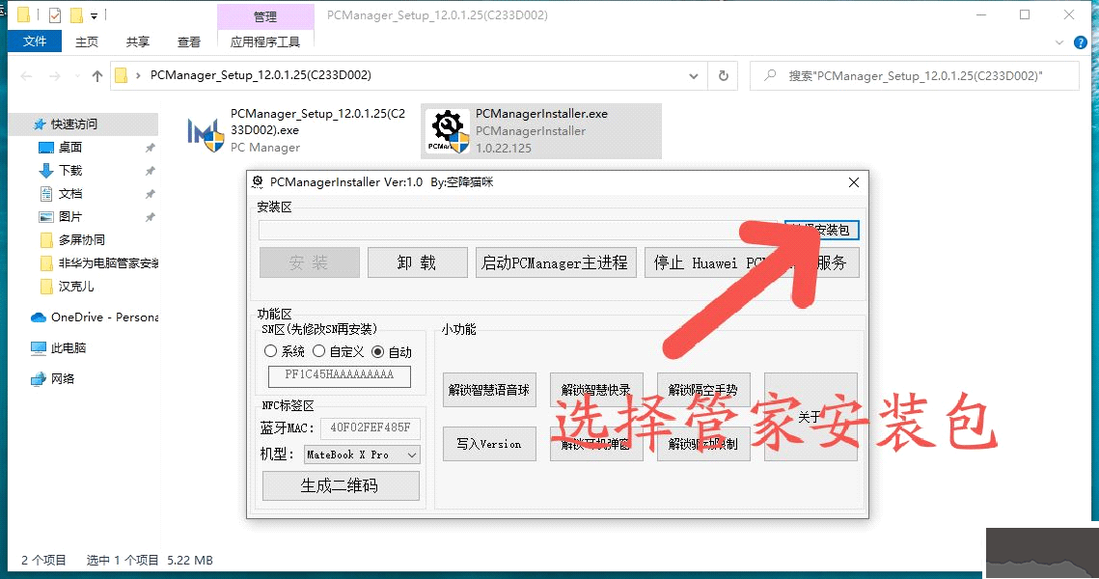Open OneDrive - Personal in sidebar

coord(95,317)
